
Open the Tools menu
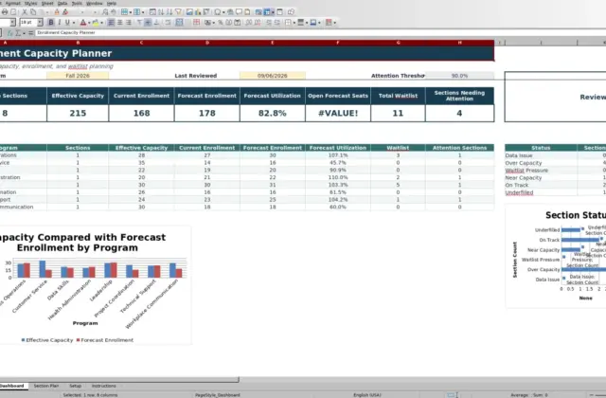77,3
